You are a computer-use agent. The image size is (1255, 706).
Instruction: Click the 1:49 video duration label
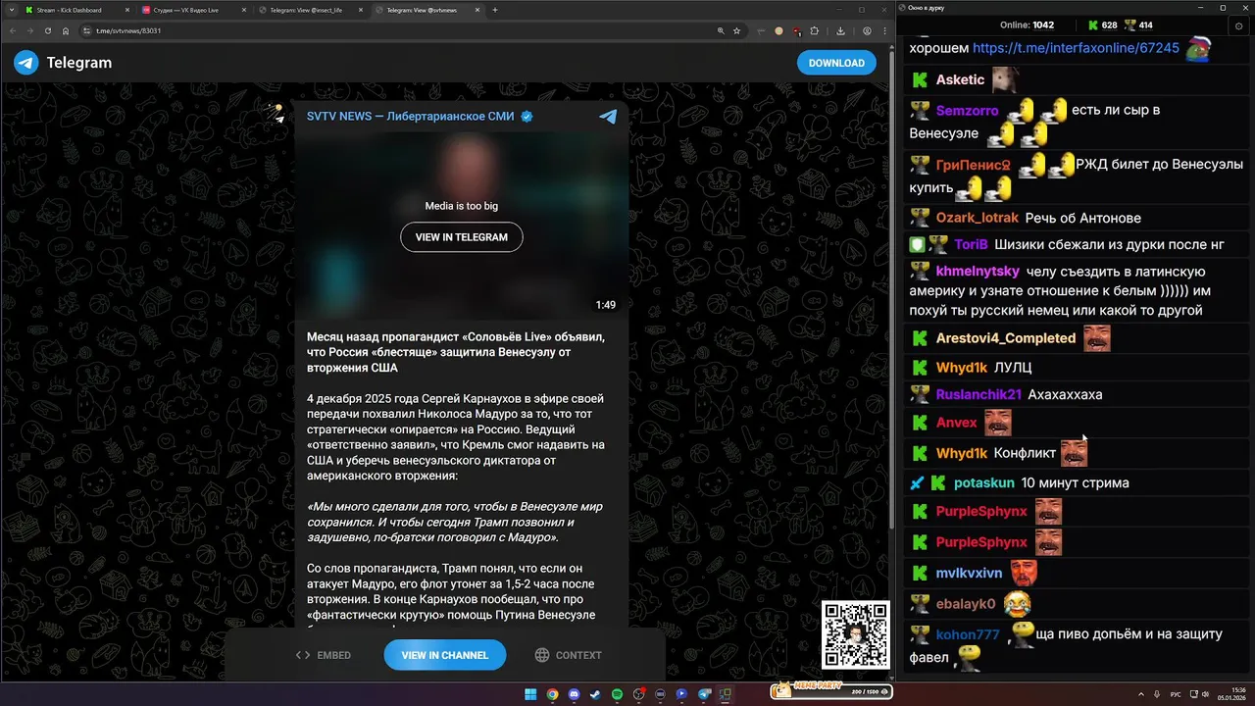[x=605, y=305]
